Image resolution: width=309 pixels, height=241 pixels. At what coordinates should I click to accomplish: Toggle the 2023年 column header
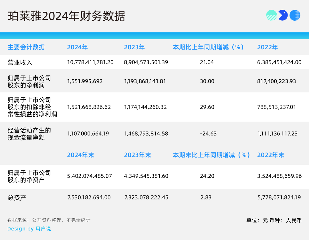click(x=134, y=47)
